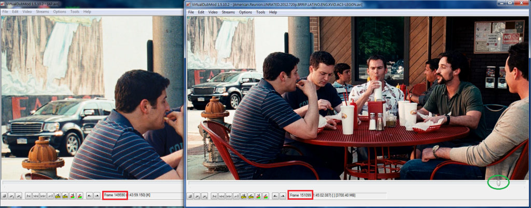Step backward one frame in AP.avs window

click(36, 196)
